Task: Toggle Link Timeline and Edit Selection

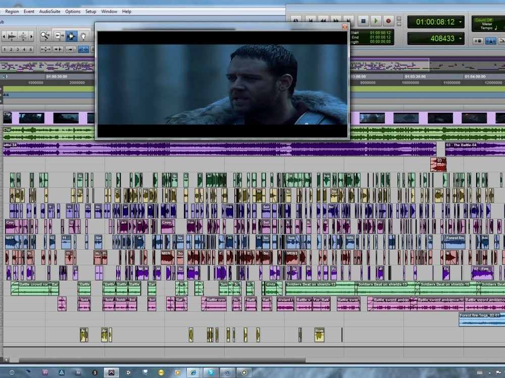Action: click(x=83, y=49)
